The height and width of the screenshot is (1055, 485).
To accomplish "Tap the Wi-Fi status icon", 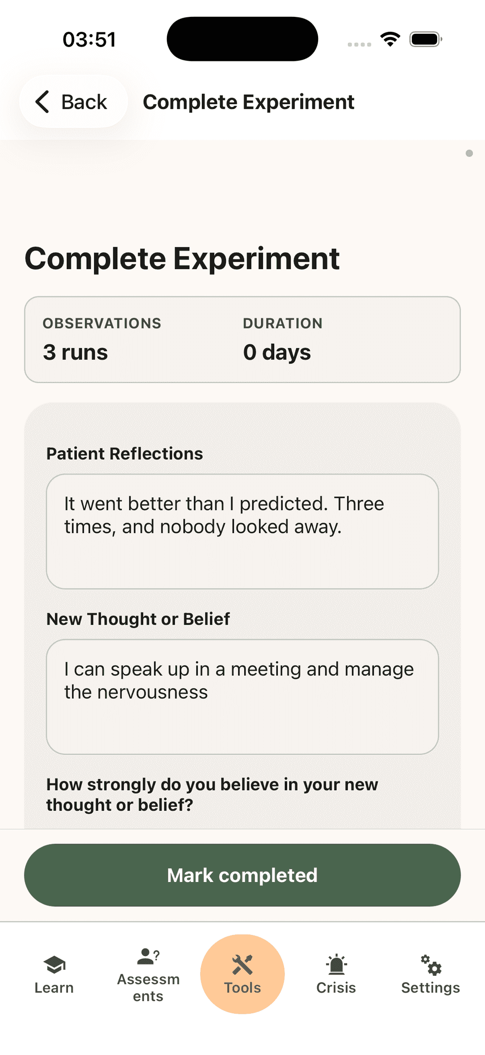I will tap(390, 39).
